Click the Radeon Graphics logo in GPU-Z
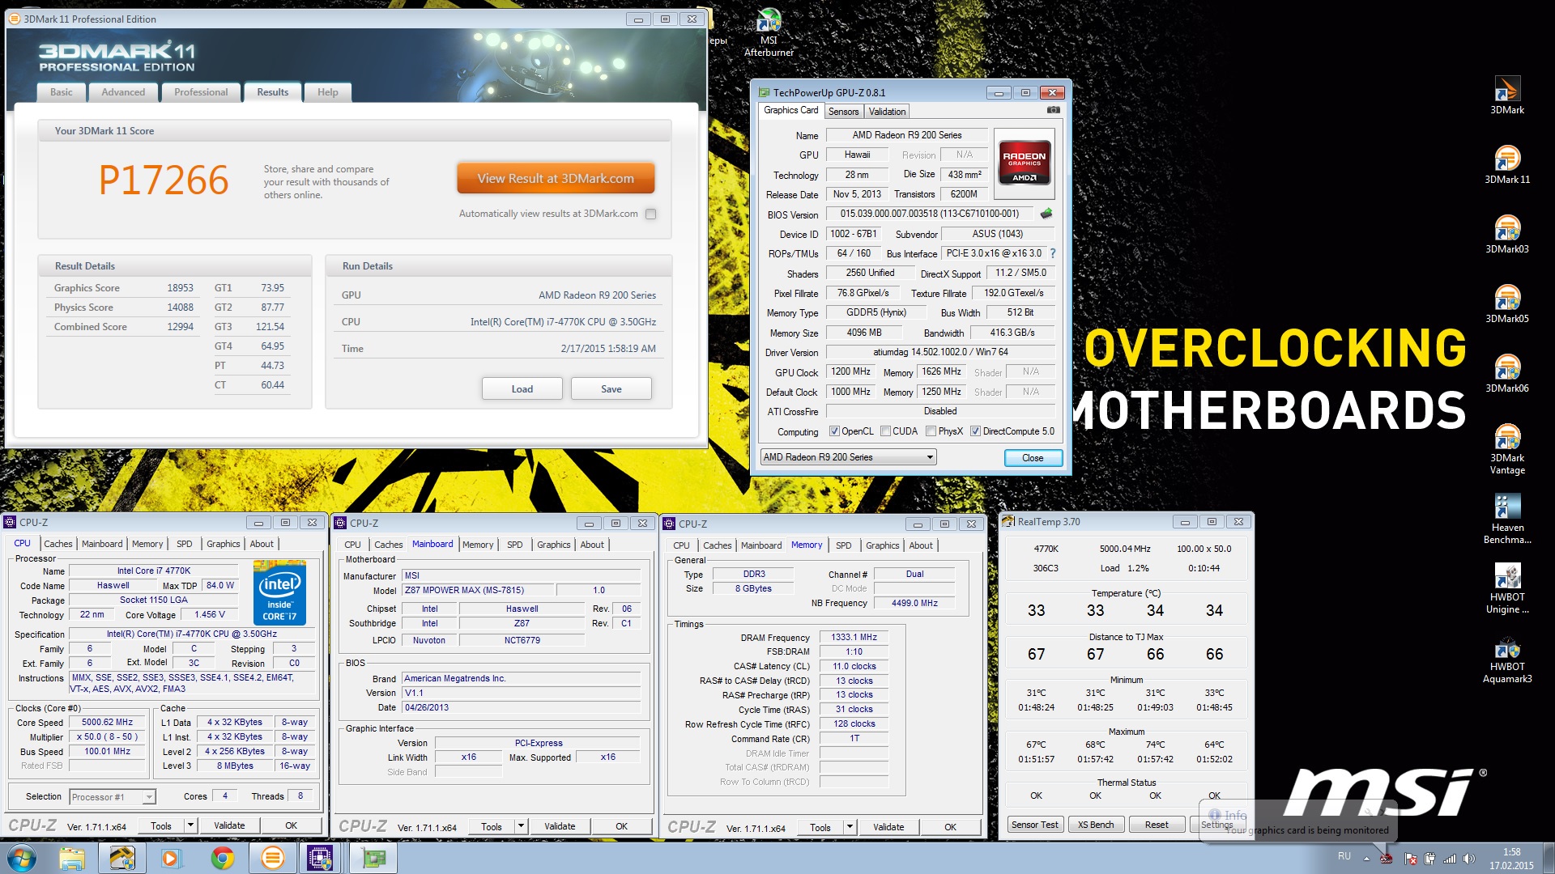The width and height of the screenshot is (1555, 874). (1024, 163)
